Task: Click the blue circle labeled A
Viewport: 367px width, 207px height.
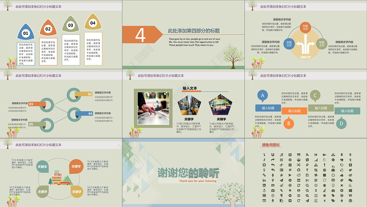Action: 263,95
